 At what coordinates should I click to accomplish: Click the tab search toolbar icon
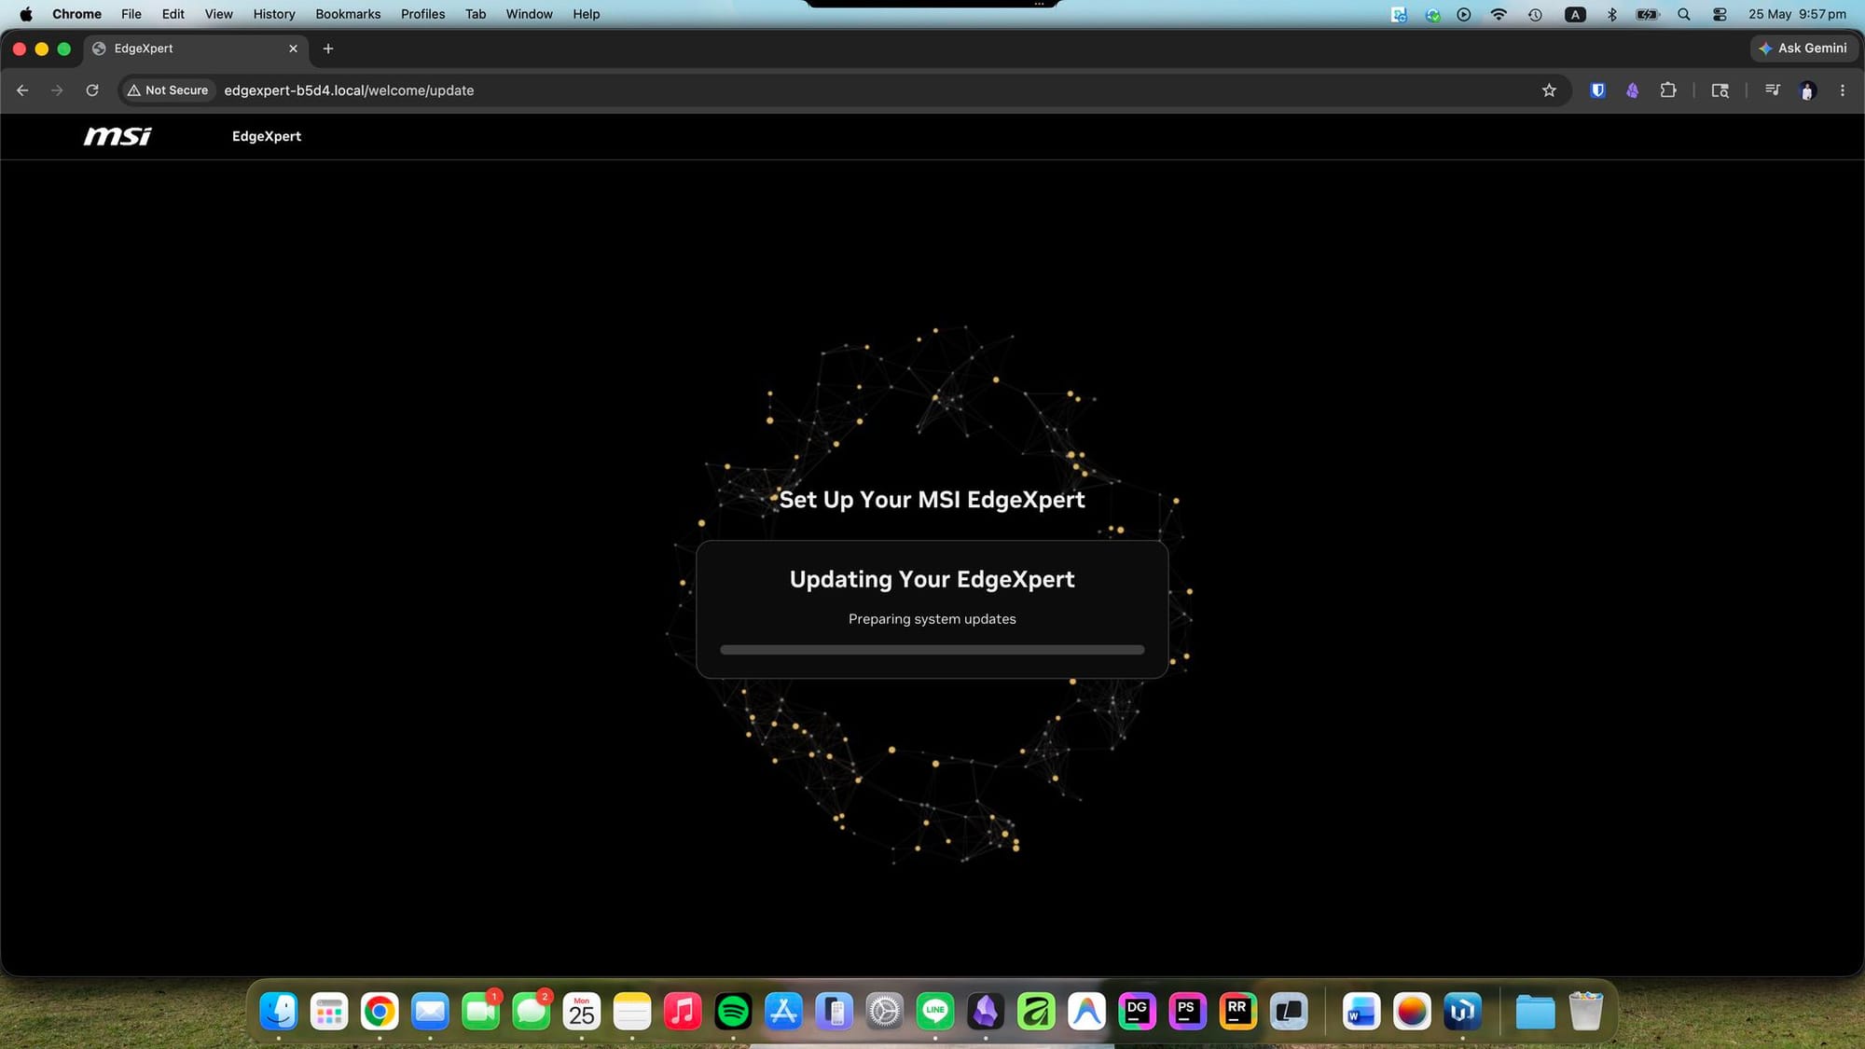point(1720,90)
